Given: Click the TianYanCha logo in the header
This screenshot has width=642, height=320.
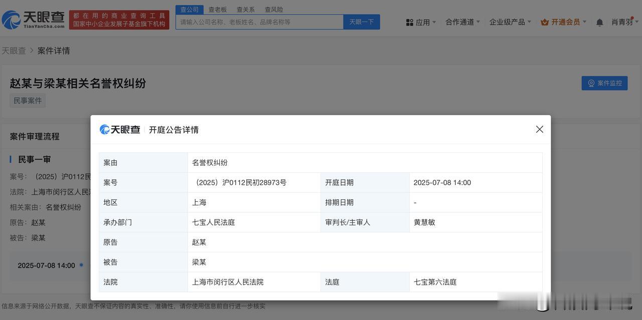Looking at the screenshot, I should coord(33,20).
